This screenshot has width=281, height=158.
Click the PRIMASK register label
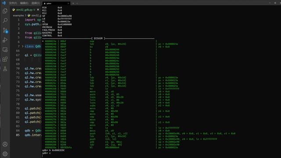[x=47, y=27]
